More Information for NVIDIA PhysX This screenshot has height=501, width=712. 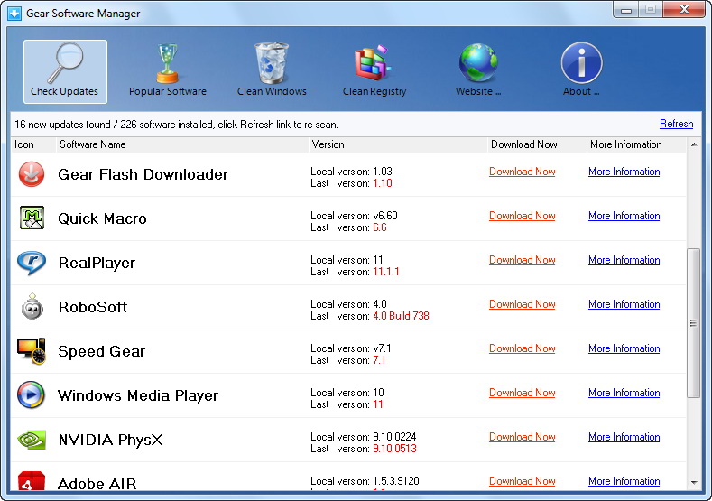624,437
